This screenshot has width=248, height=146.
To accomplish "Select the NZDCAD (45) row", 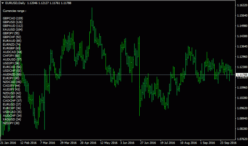I will (x=12, y=82).
